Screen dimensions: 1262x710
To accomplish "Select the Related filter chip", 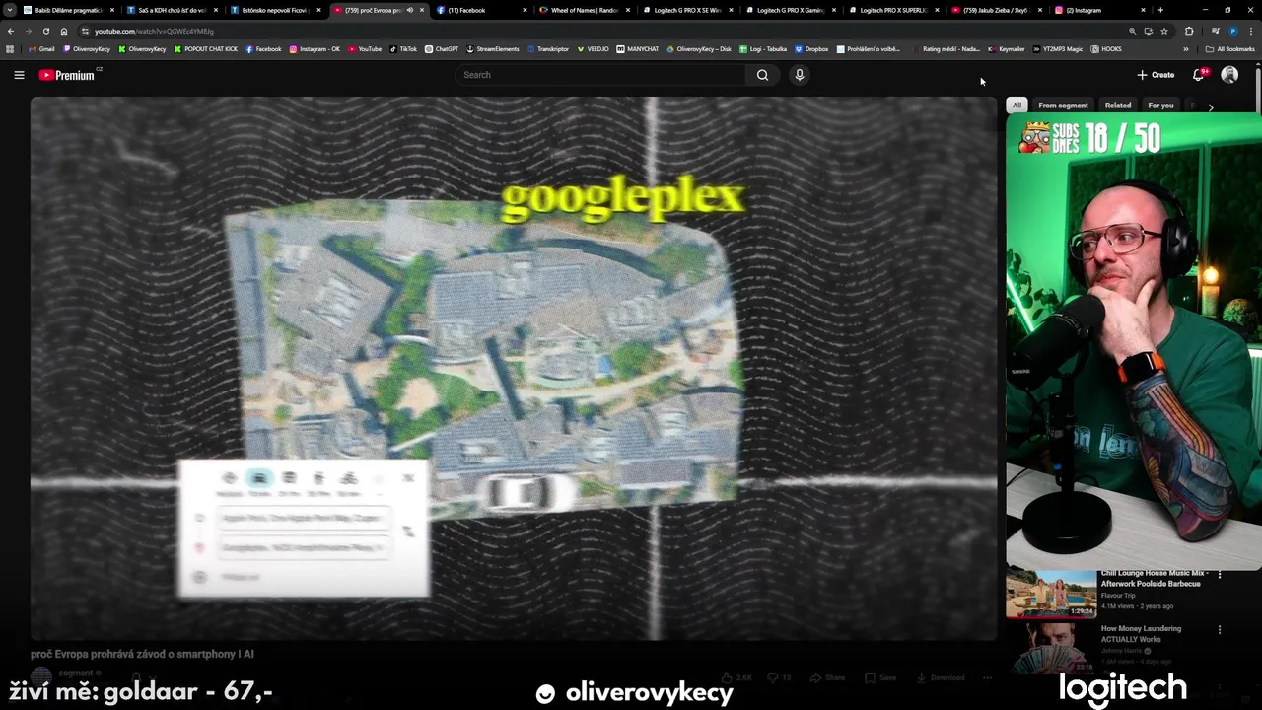I will click(x=1118, y=106).
